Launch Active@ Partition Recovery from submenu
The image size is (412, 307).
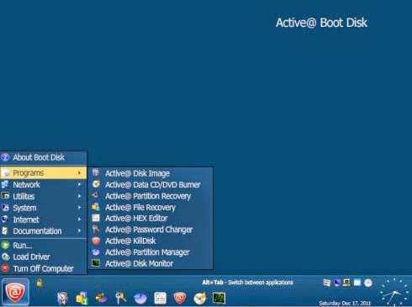151,196
